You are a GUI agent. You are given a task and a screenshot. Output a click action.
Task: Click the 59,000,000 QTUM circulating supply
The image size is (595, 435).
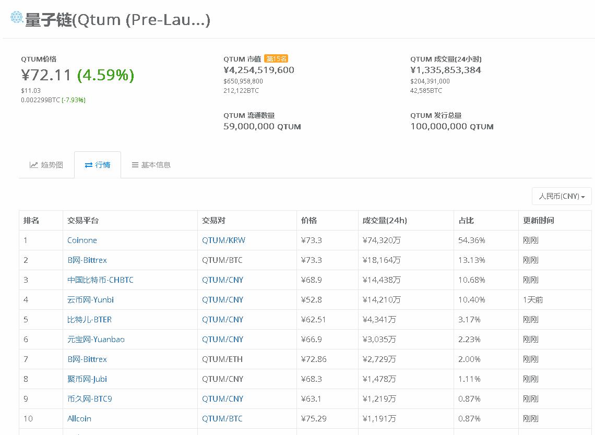[262, 127]
